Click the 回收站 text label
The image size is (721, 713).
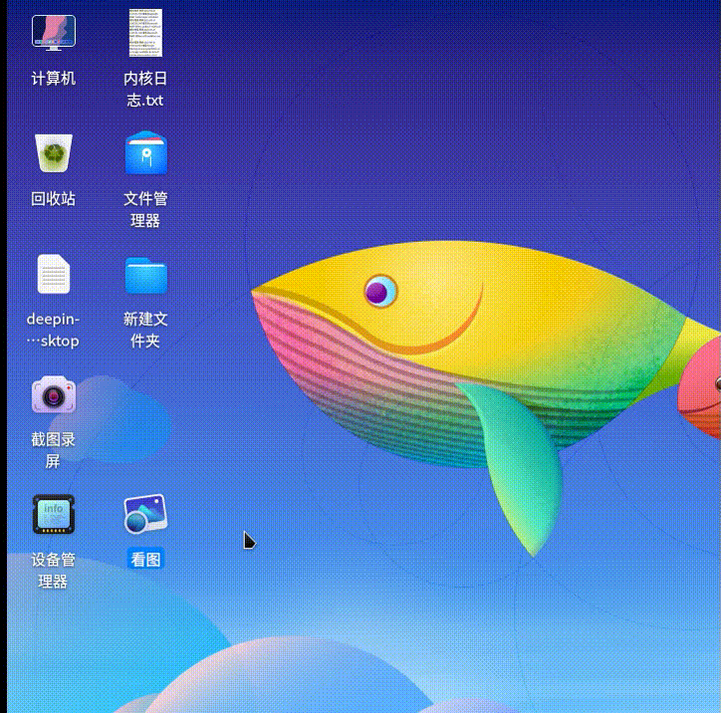54,199
